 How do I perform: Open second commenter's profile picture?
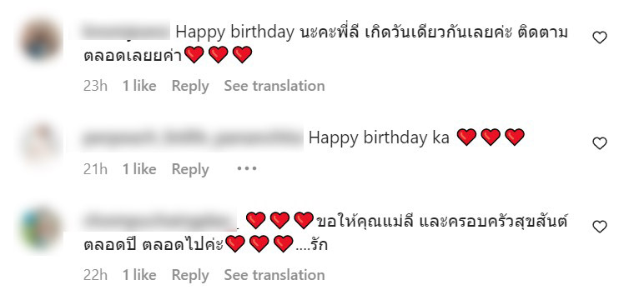click(x=41, y=144)
